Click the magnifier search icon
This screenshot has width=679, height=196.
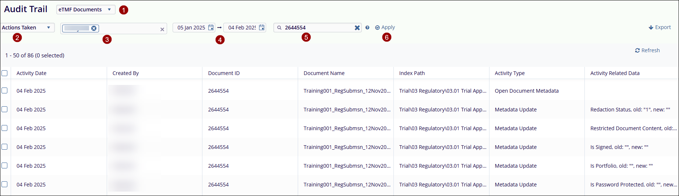click(279, 28)
